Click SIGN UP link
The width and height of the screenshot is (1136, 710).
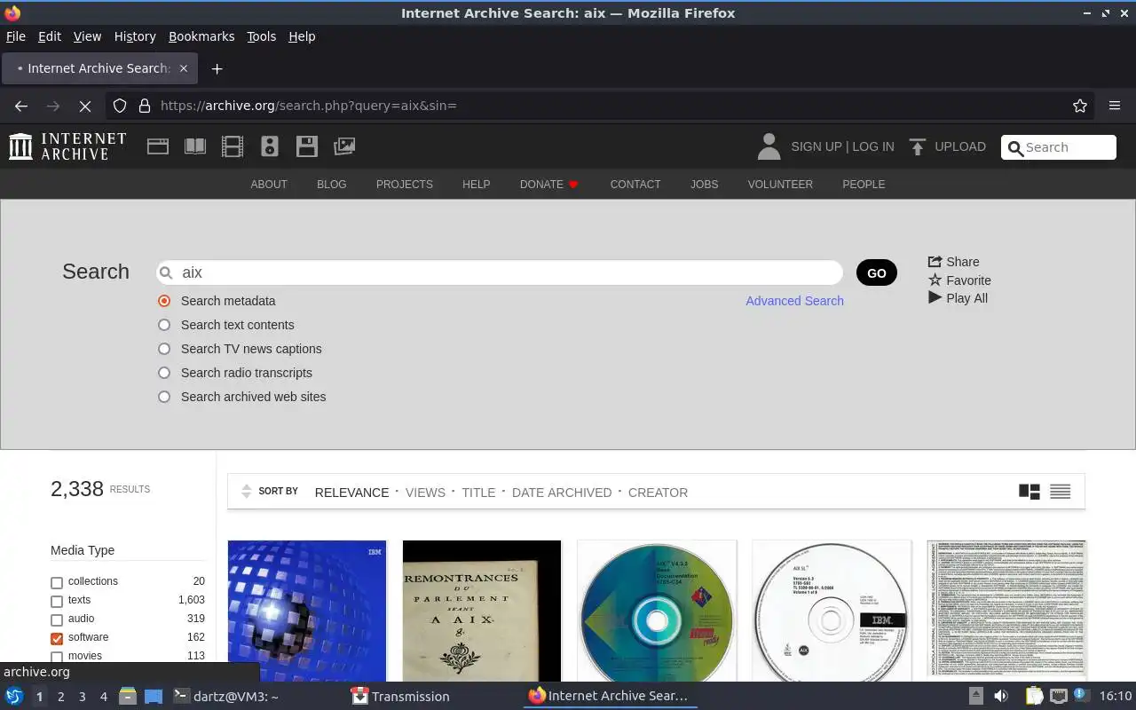(x=816, y=146)
